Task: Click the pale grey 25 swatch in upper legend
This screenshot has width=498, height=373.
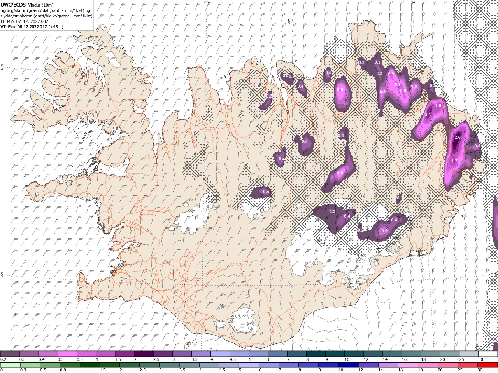Action: (468, 354)
